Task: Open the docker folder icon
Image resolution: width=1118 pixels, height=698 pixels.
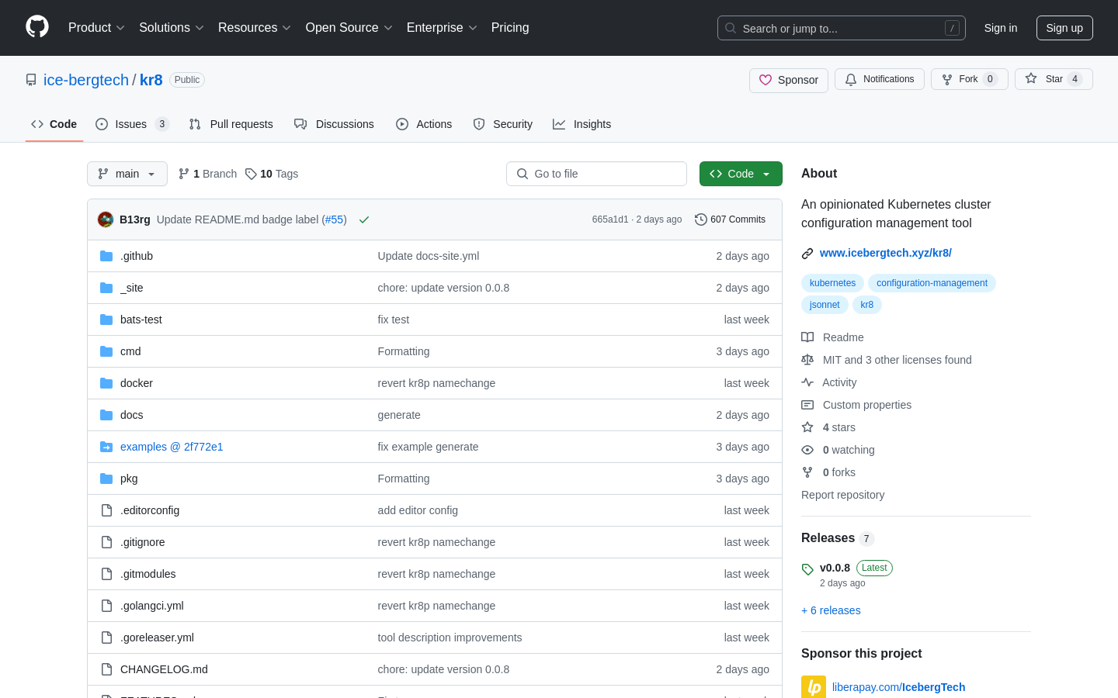Action: (106, 383)
